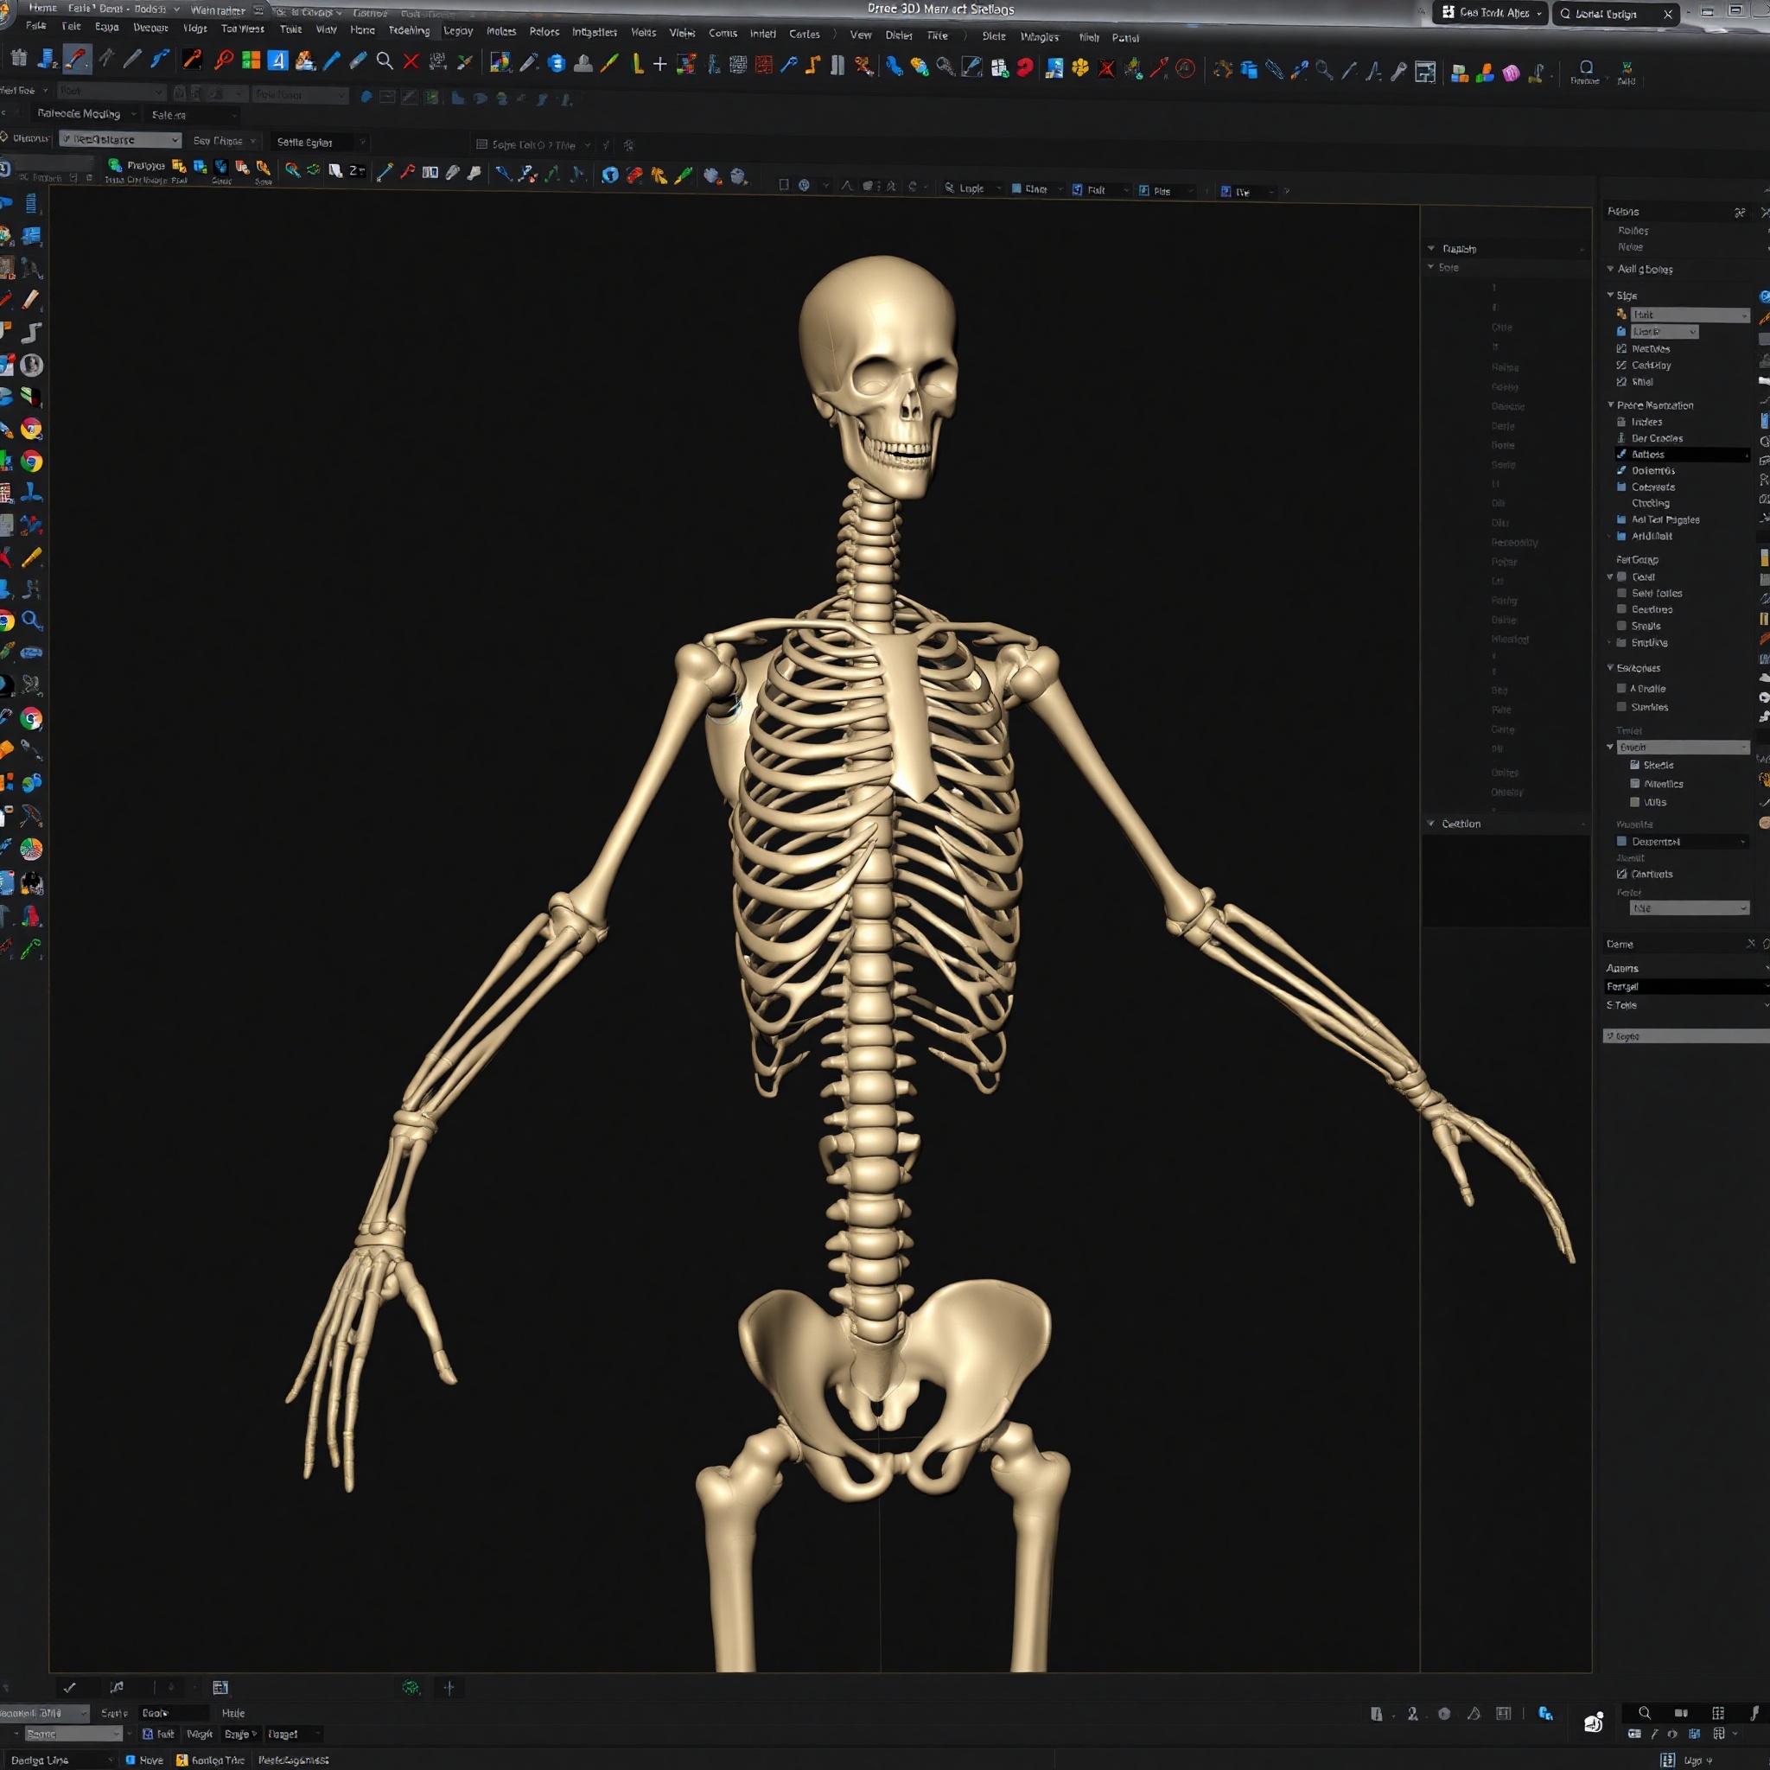
Task: Click the large blue A text tool icon
Action: coord(277,61)
